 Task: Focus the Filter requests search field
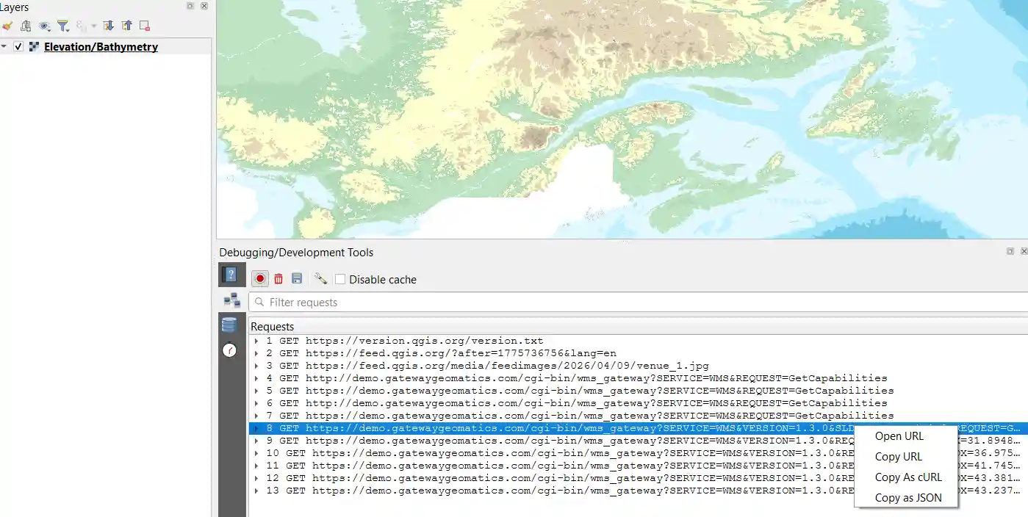tap(638, 302)
